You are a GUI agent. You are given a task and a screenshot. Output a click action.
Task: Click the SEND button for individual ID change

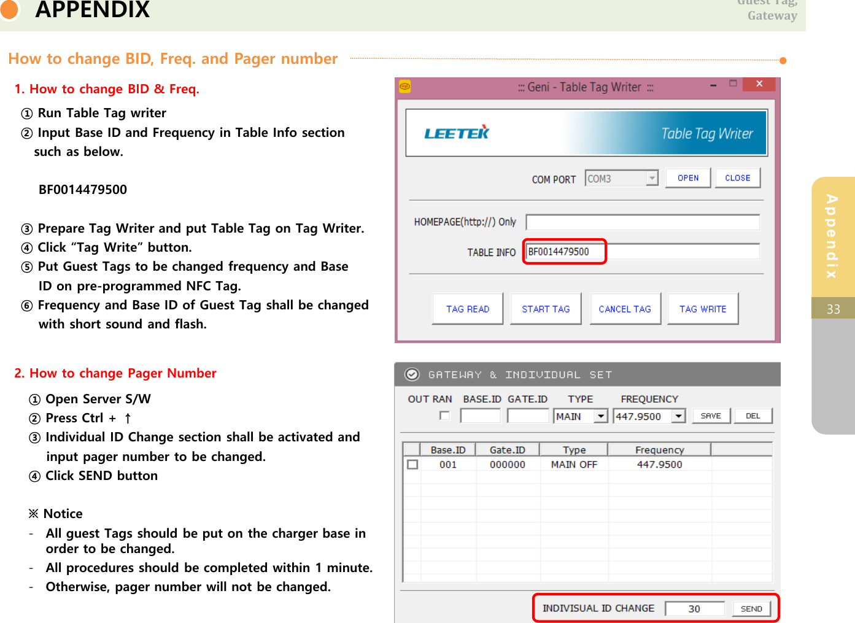click(751, 609)
